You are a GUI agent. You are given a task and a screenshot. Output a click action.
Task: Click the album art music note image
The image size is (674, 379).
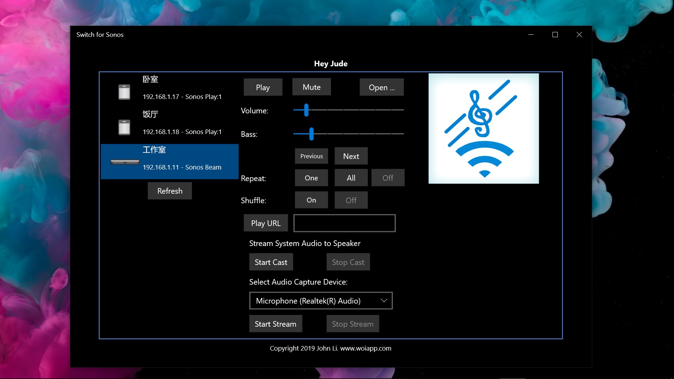483,128
